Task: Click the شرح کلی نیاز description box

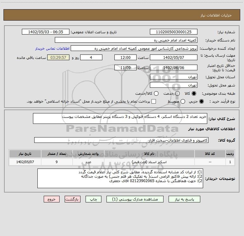Action: [x=120, y=118]
